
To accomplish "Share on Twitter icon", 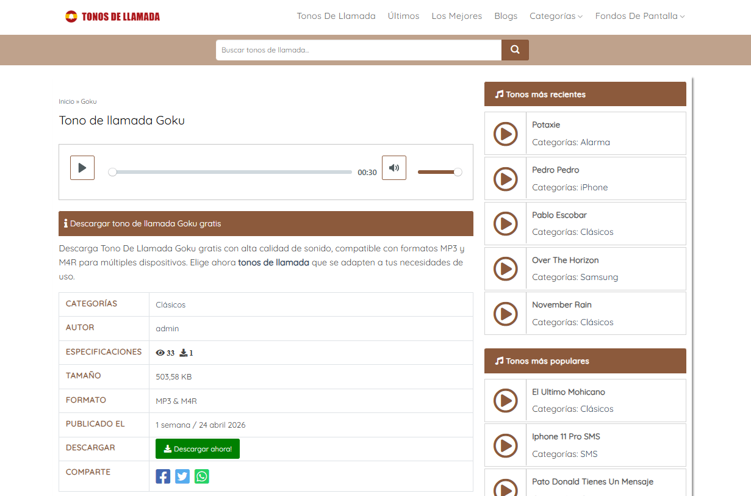I will [182, 476].
